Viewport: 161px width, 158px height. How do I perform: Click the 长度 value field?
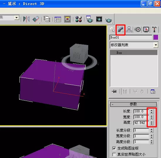[x=141, y=111]
